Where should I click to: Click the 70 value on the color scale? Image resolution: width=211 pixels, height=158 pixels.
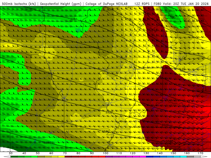(65, 153)
